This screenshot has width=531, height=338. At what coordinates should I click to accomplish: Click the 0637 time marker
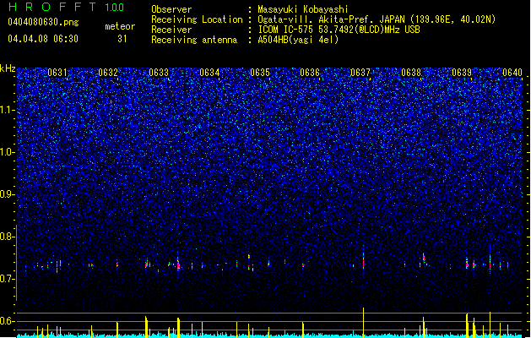(360, 73)
